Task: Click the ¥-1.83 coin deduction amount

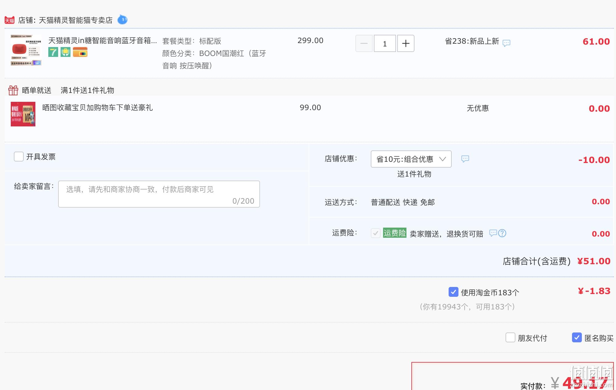Action: click(x=594, y=291)
